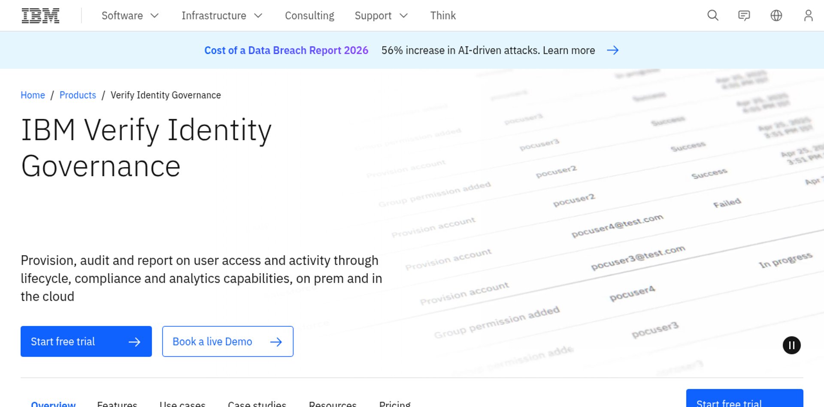Click Book a live Demo button

228,341
